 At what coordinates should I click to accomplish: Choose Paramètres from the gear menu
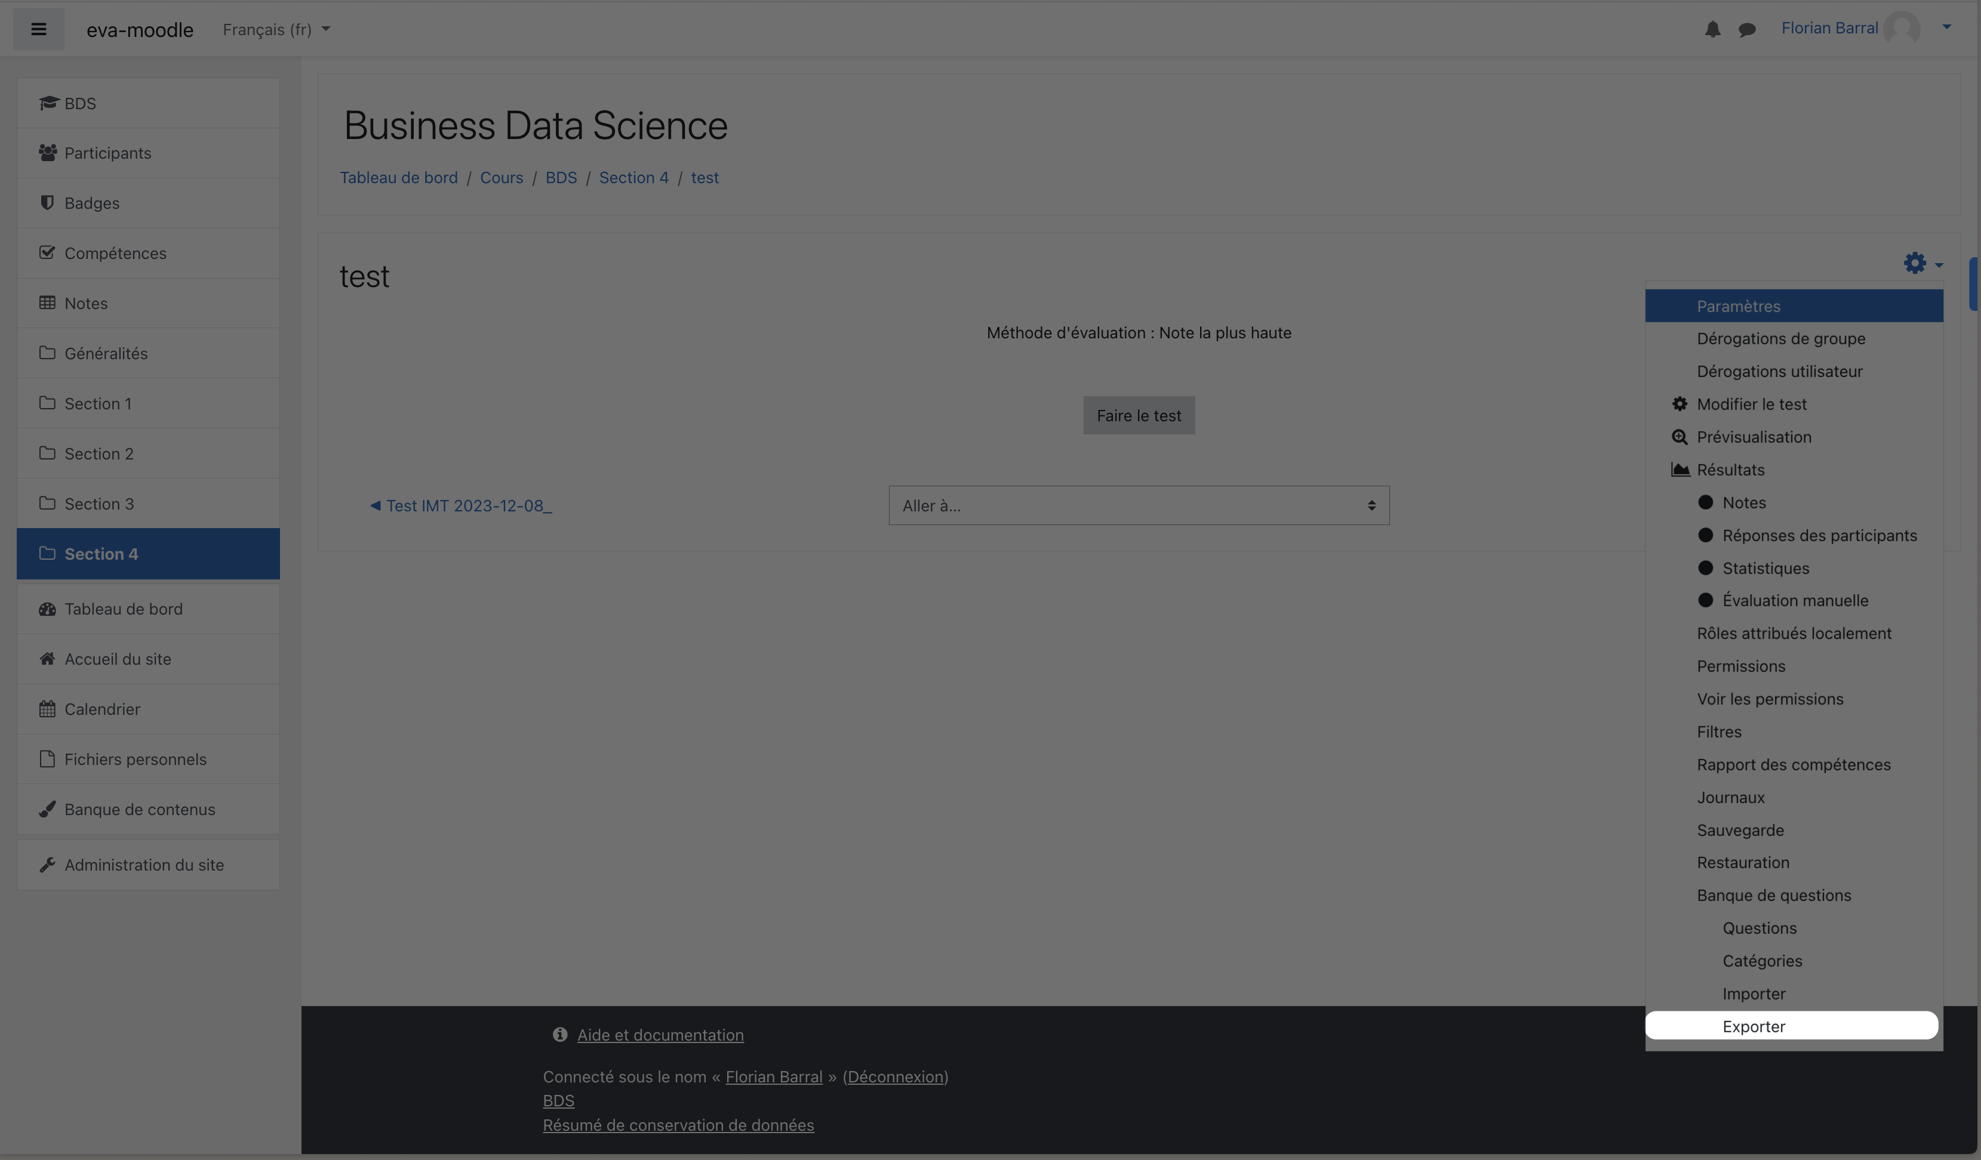(x=1738, y=307)
